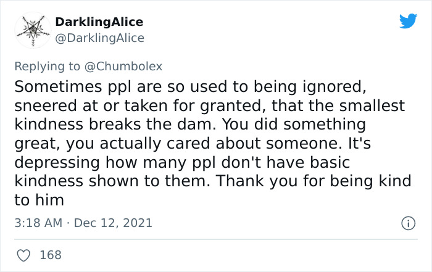Like the tweet with the heart icon
432x272 pixels.
(x=25, y=254)
